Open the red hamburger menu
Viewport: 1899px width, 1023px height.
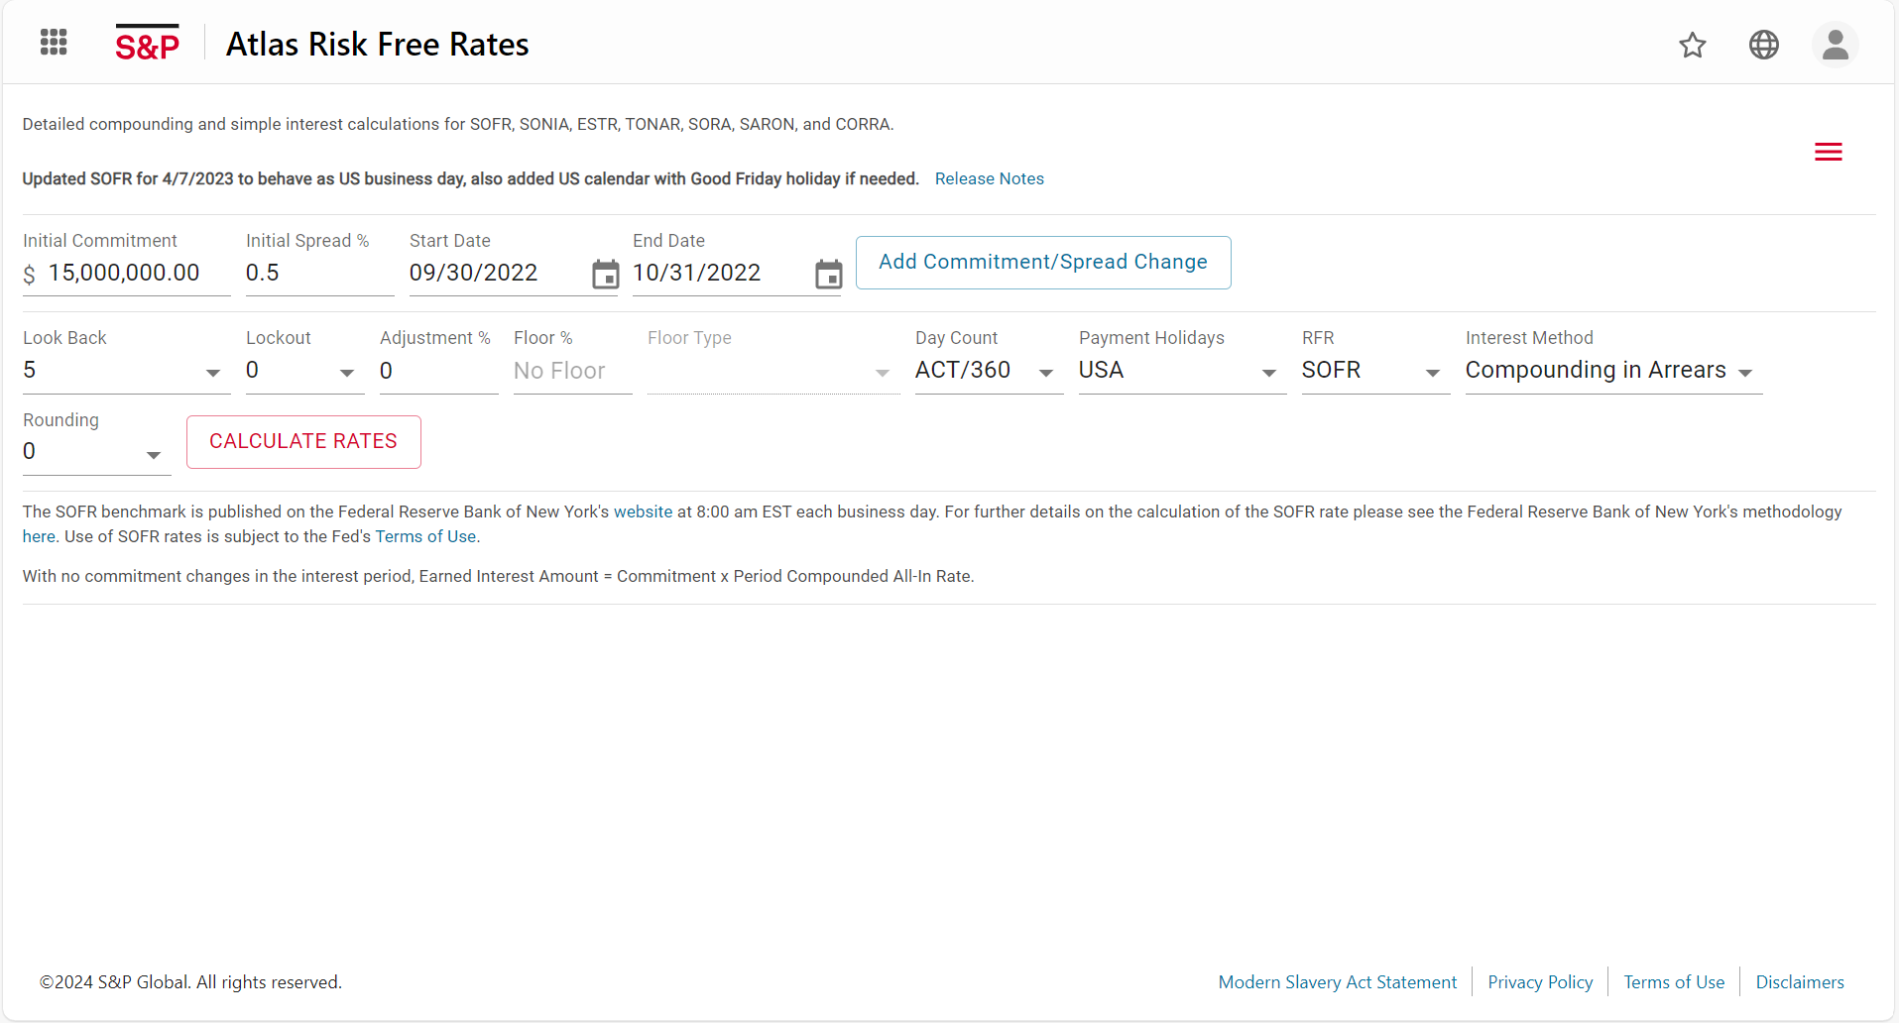coord(1829,152)
